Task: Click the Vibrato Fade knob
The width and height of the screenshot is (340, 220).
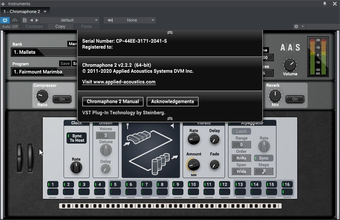Action: [x=214, y=165]
